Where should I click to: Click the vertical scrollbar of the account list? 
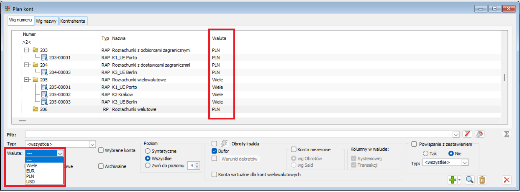point(504,77)
